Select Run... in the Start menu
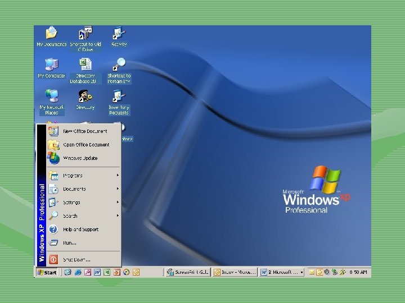This screenshot has width=405, height=303. click(x=84, y=242)
